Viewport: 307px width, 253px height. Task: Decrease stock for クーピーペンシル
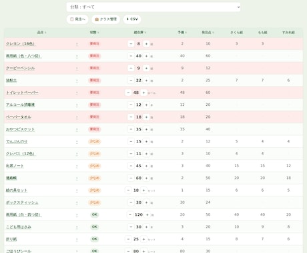pos(131,68)
